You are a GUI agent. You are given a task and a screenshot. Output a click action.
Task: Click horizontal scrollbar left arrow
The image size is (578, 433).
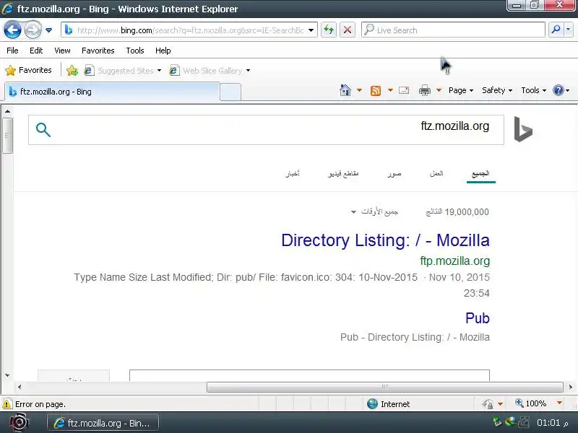20,387
